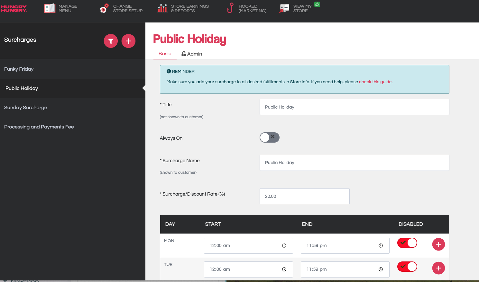479x282 pixels.
Task: Open Store Earnings & Reports chart icon
Action: 162,8
